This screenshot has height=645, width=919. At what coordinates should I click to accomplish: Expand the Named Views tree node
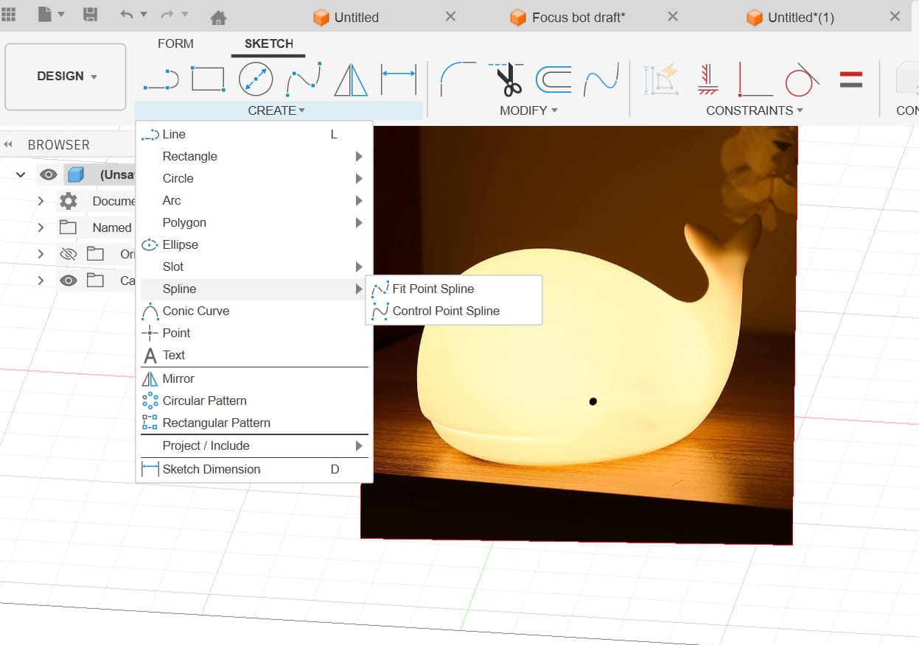(x=41, y=228)
